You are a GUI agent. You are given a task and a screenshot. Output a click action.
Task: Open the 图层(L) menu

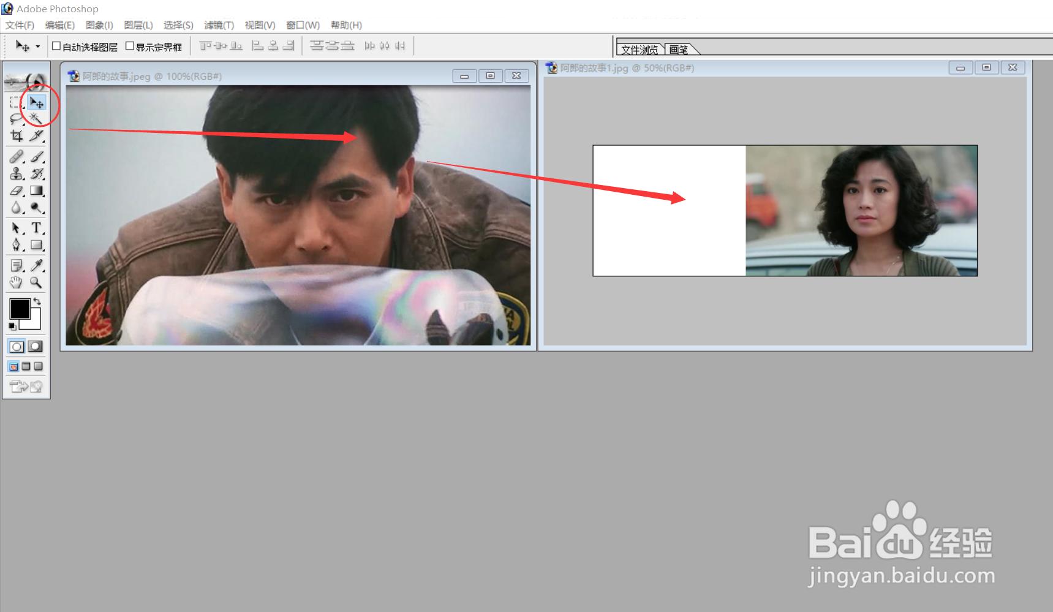click(x=138, y=25)
